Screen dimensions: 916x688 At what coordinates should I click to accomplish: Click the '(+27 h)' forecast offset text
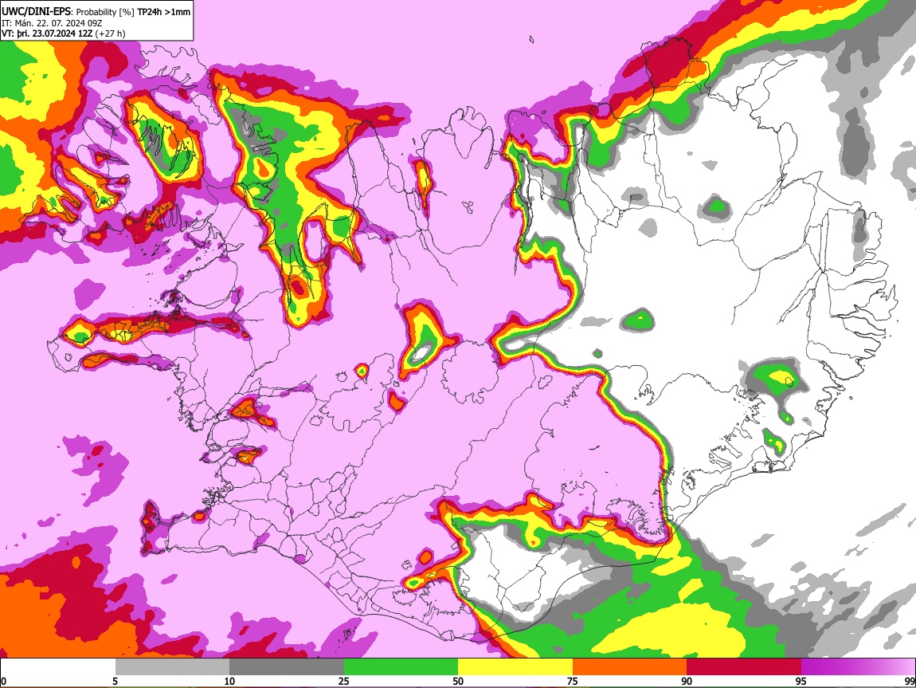(111, 33)
